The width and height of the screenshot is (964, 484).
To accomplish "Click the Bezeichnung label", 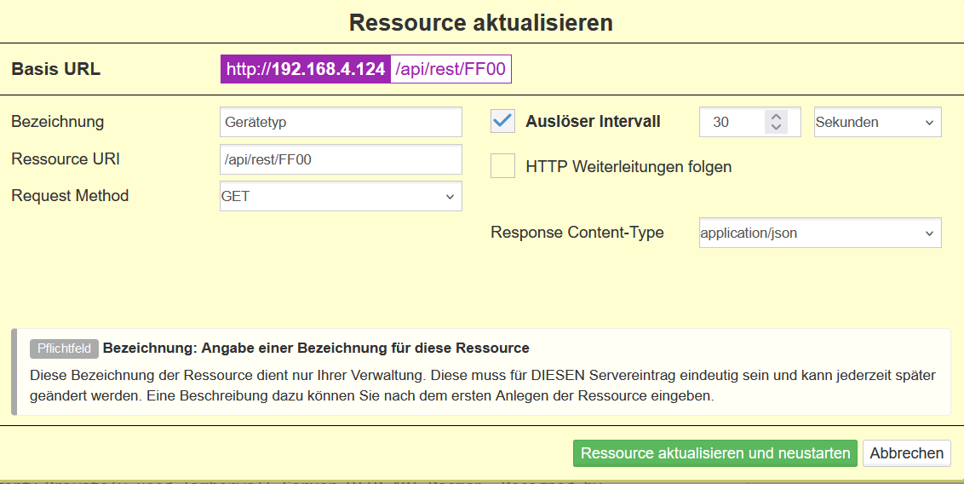I will pyautogui.click(x=57, y=122).
